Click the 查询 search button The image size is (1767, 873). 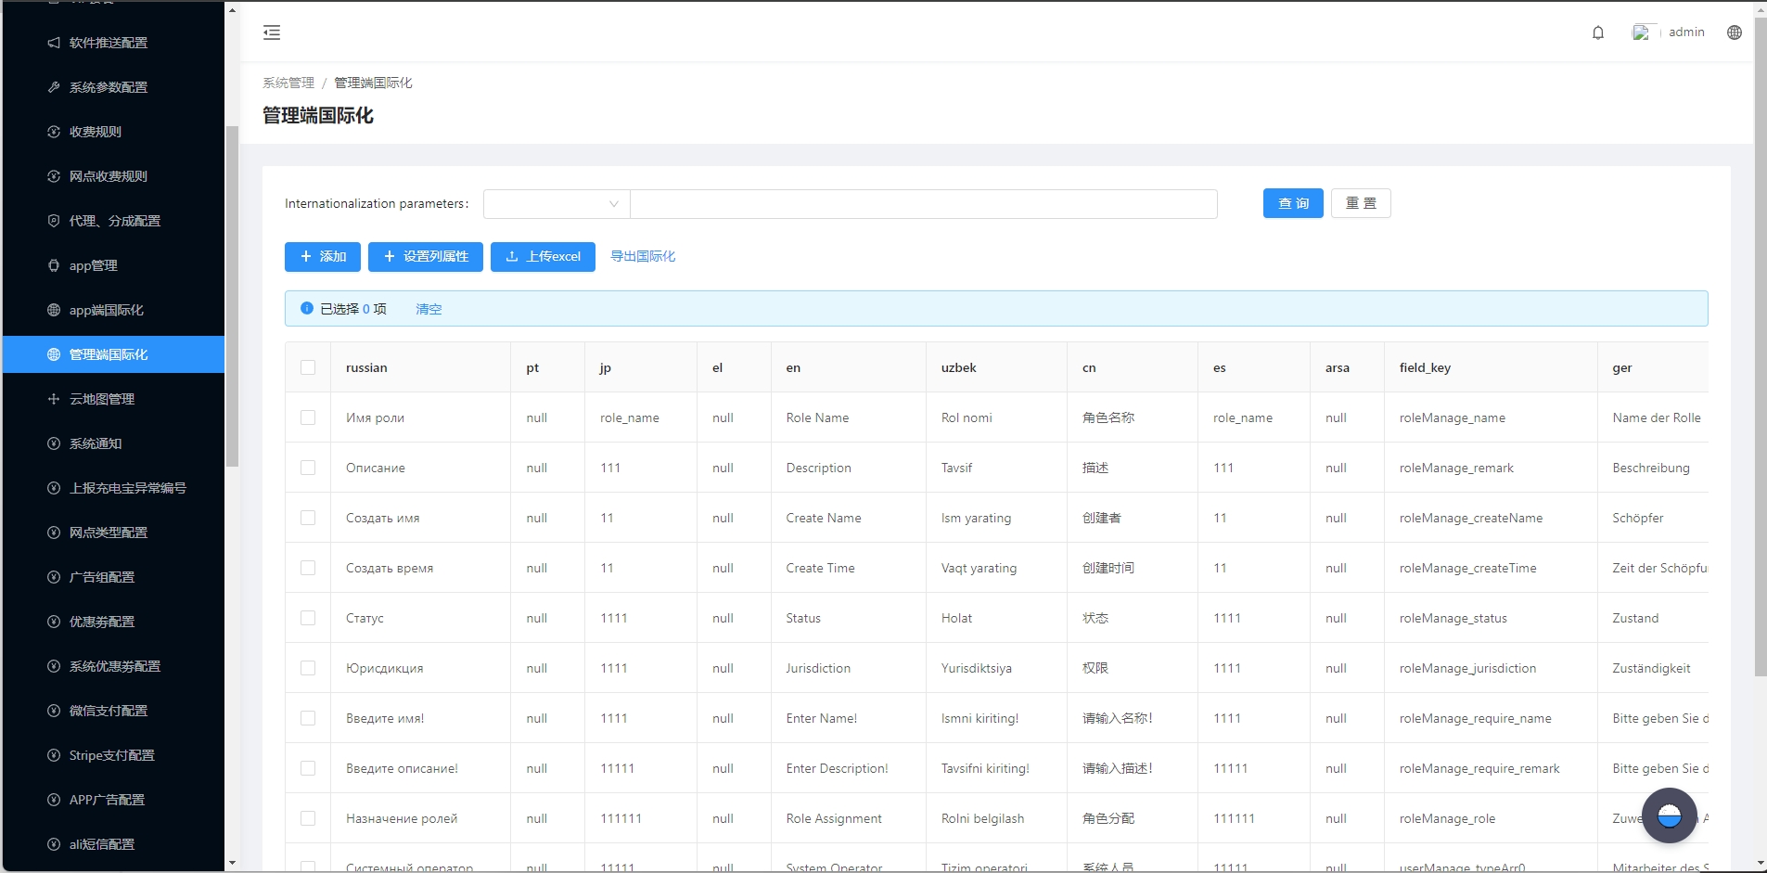(x=1293, y=203)
